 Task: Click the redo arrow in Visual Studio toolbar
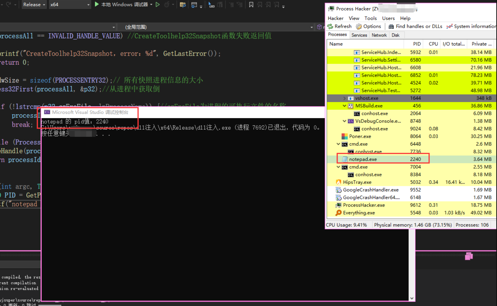click(x=9, y=5)
